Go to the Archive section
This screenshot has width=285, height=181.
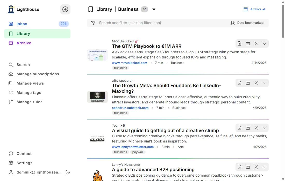click(x=24, y=43)
